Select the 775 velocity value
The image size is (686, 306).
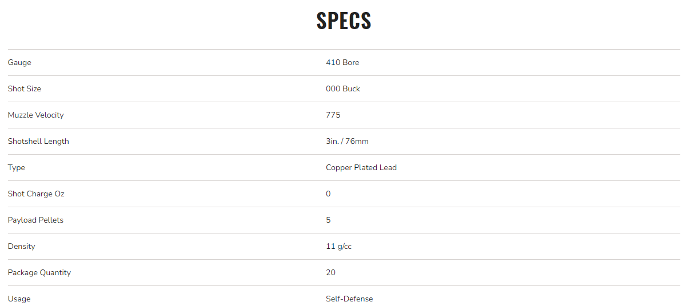[333, 115]
